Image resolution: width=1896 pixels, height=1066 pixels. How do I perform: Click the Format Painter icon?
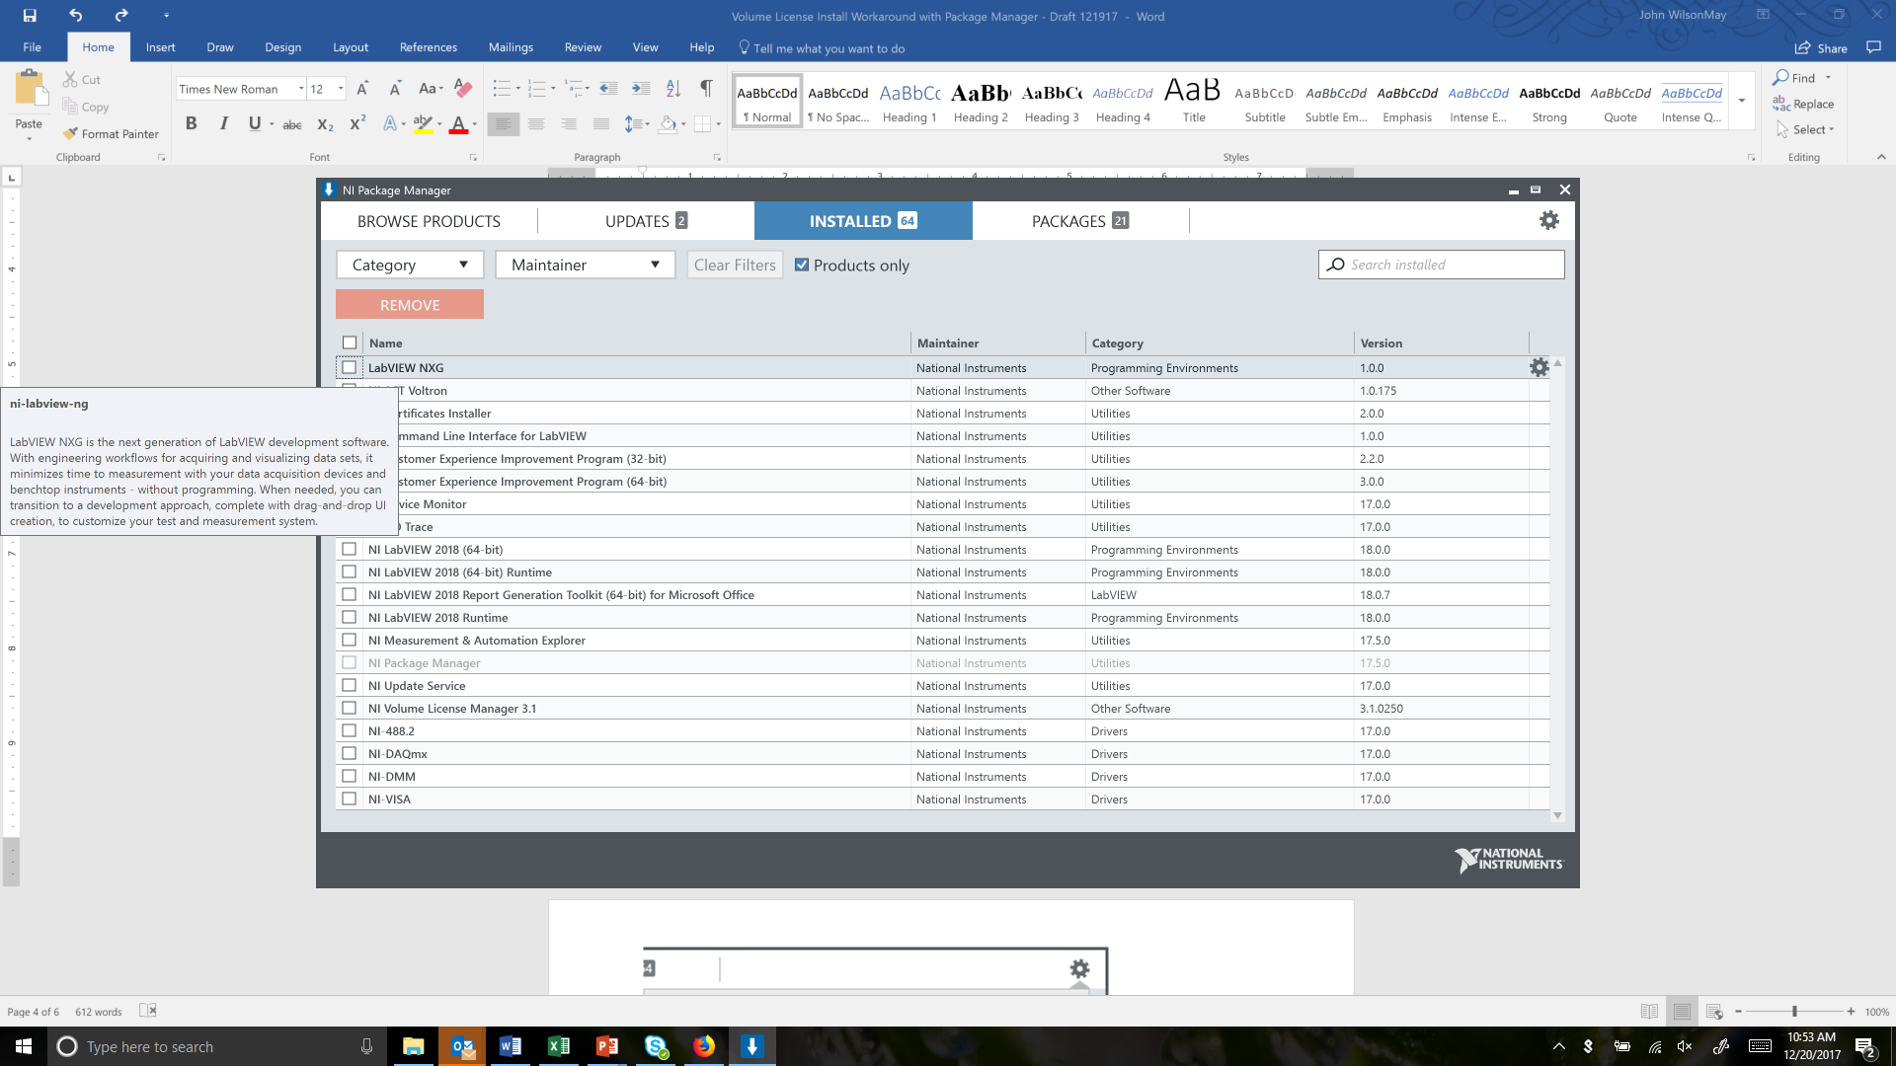pos(70,134)
